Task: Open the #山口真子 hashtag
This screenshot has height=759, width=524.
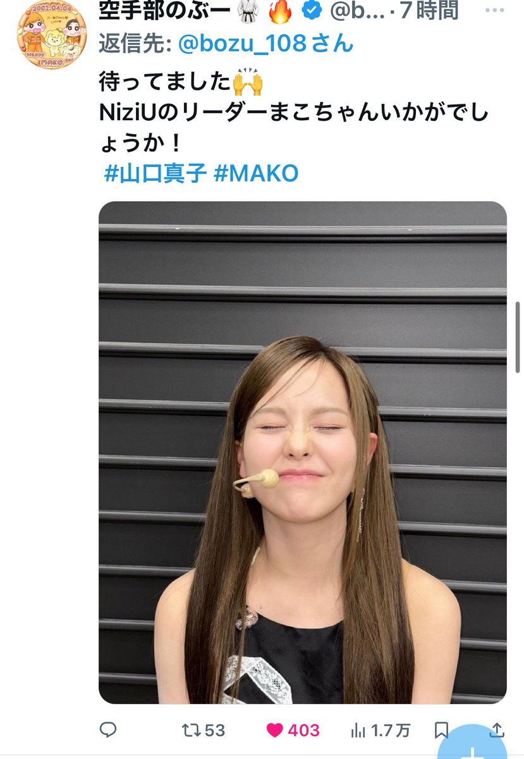Action: click(x=155, y=173)
